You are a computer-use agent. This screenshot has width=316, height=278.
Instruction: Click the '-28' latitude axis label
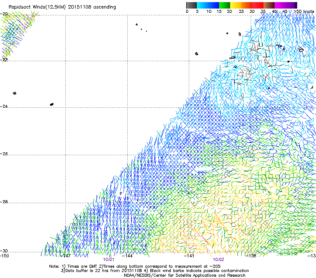4,202
